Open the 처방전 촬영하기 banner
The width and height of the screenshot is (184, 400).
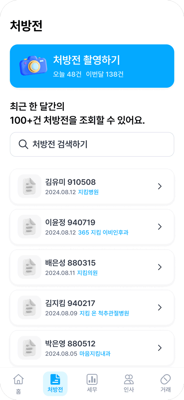[92, 66]
